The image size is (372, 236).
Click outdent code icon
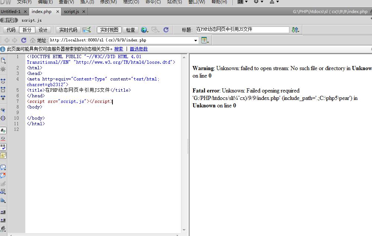[3, 220]
